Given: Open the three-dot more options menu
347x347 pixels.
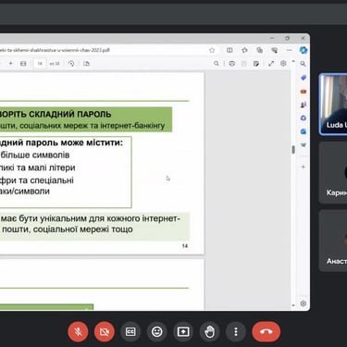Looking at the screenshot, I should 236,332.
